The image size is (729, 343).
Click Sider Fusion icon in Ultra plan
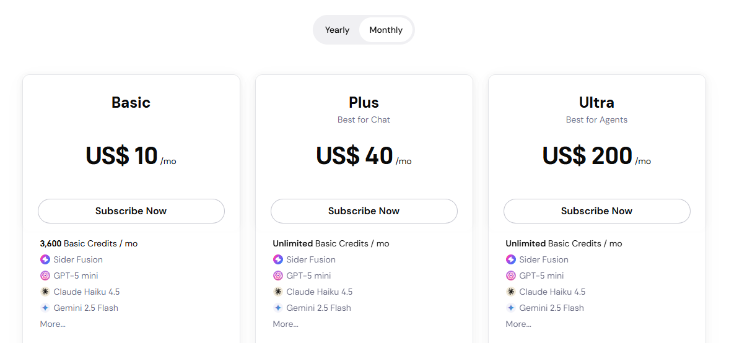click(511, 259)
